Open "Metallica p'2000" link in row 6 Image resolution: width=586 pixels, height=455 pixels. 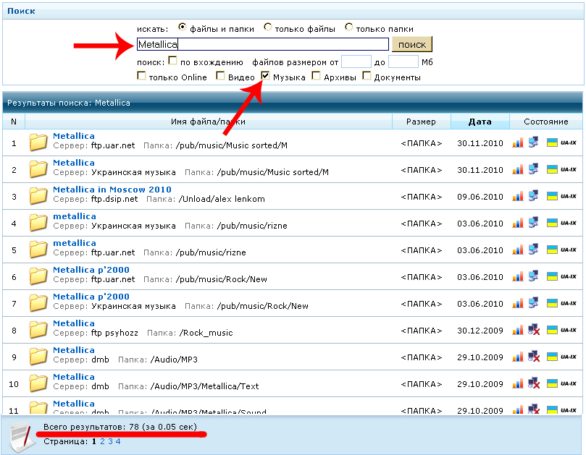click(91, 270)
